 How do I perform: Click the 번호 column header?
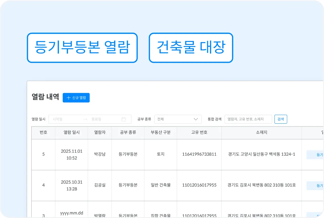[x=43, y=133]
